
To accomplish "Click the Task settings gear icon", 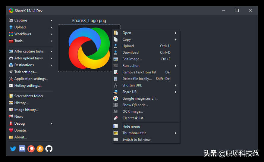I will (11, 72).
